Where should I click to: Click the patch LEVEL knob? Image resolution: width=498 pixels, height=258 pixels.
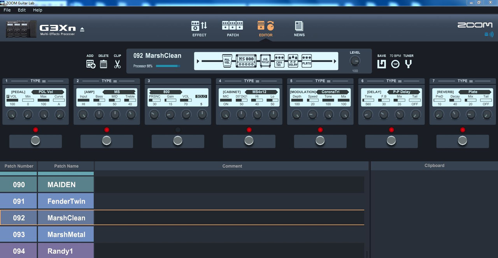355,61
